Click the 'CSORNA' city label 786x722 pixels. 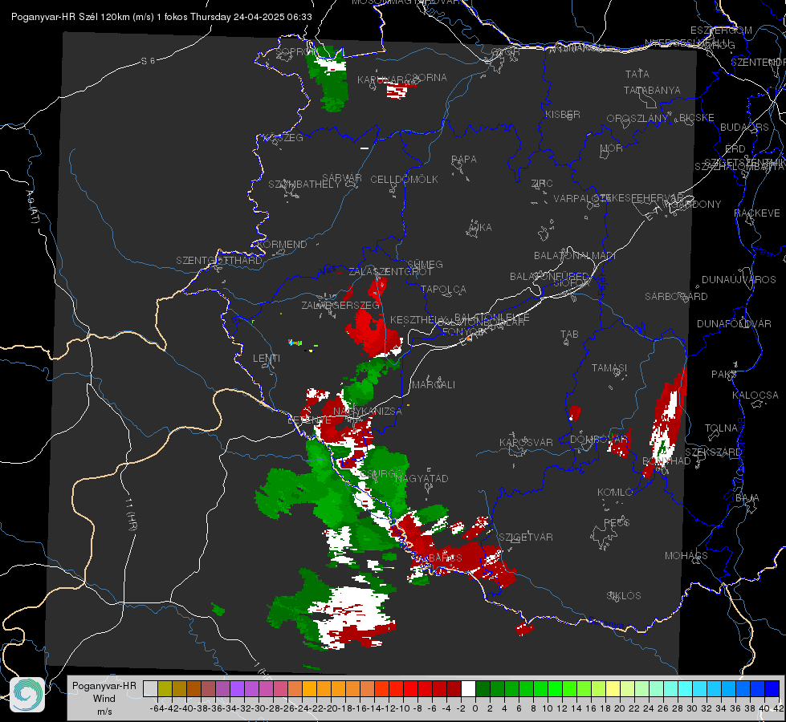coord(426,78)
